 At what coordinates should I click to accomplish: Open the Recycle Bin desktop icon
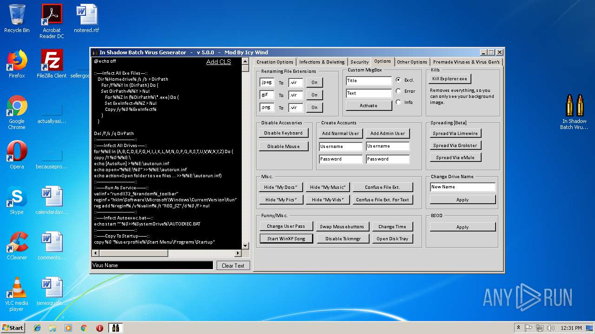[17, 19]
